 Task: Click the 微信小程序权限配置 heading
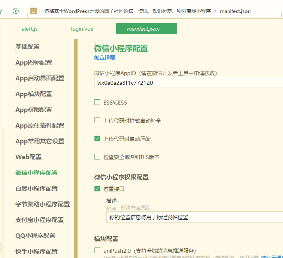coord(121,177)
